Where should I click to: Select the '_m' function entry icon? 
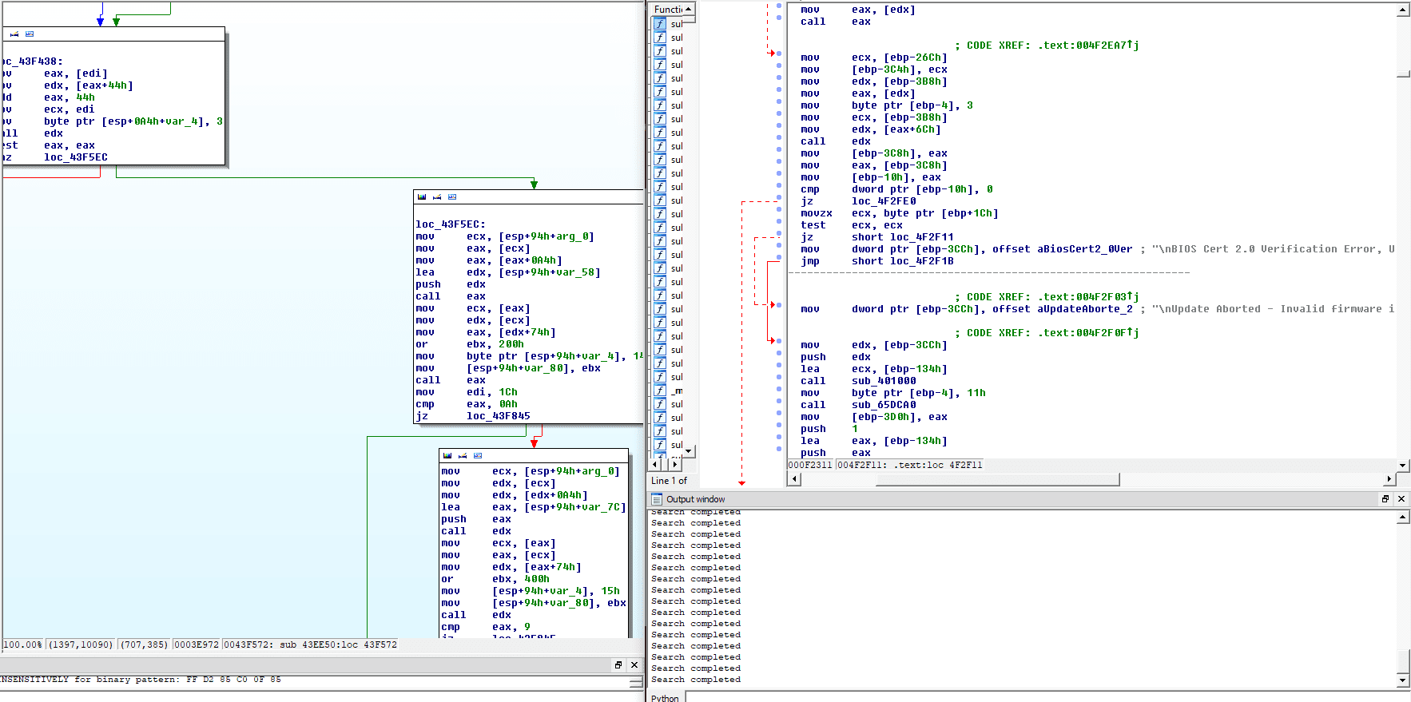pyautogui.click(x=660, y=391)
